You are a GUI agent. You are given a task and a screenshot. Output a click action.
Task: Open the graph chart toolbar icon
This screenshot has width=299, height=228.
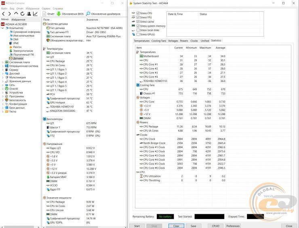pos(35,14)
